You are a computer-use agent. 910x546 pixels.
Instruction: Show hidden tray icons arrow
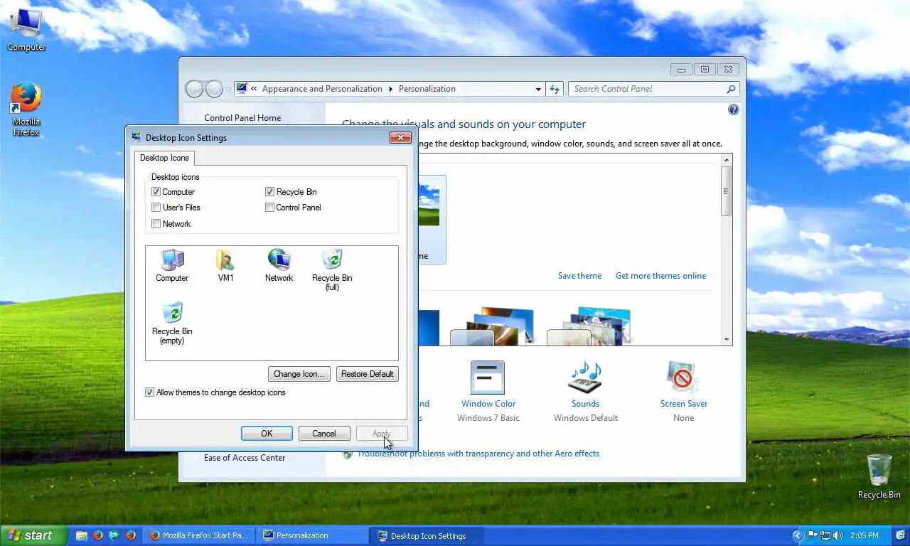pyautogui.click(x=798, y=535)
